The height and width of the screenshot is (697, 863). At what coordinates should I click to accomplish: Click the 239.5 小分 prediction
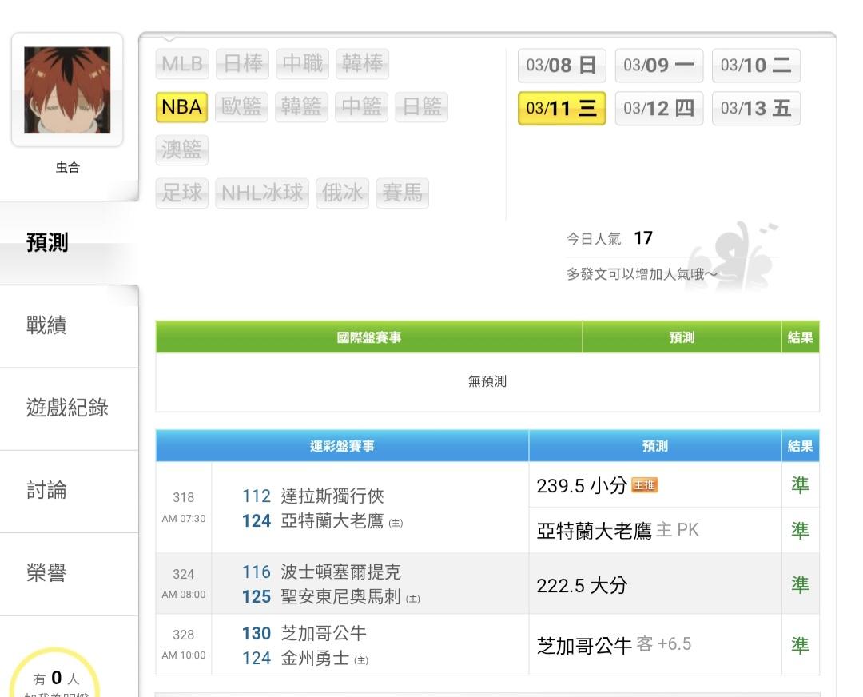click(x=582, y=486)
